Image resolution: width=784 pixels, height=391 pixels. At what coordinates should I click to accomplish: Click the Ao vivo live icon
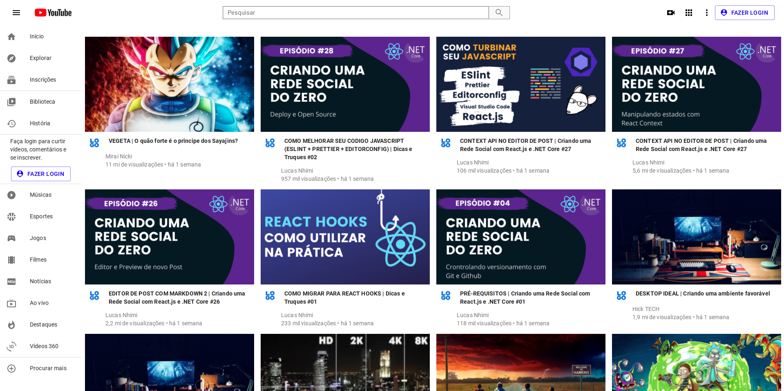point(11,303)
